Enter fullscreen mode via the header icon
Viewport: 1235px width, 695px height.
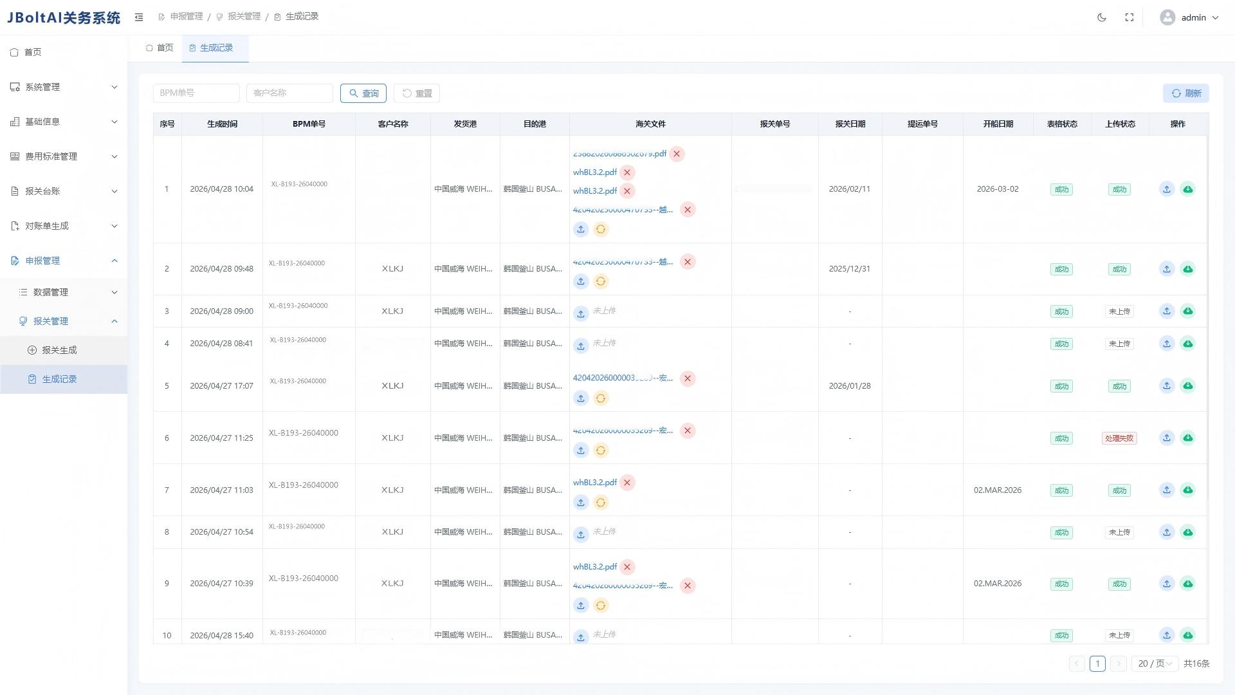coord(1129,17)
